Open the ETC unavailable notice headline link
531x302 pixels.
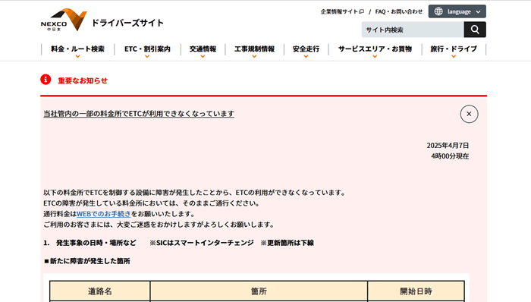point(139,114)
